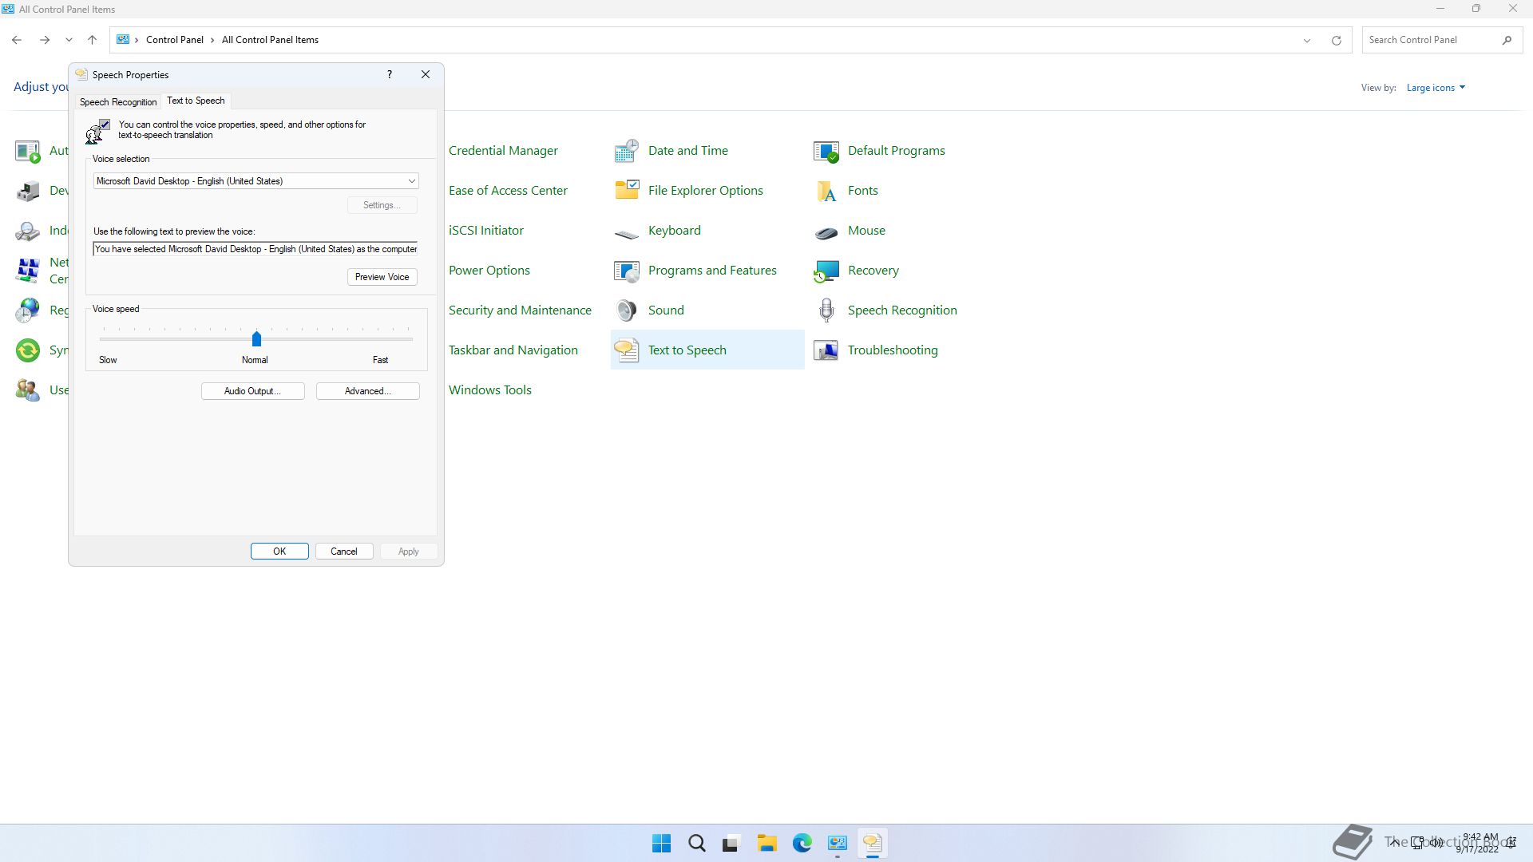Click OK in Speech Properties
The width and height of the screenshot is (1533, 862).
(x=279, y=552)
